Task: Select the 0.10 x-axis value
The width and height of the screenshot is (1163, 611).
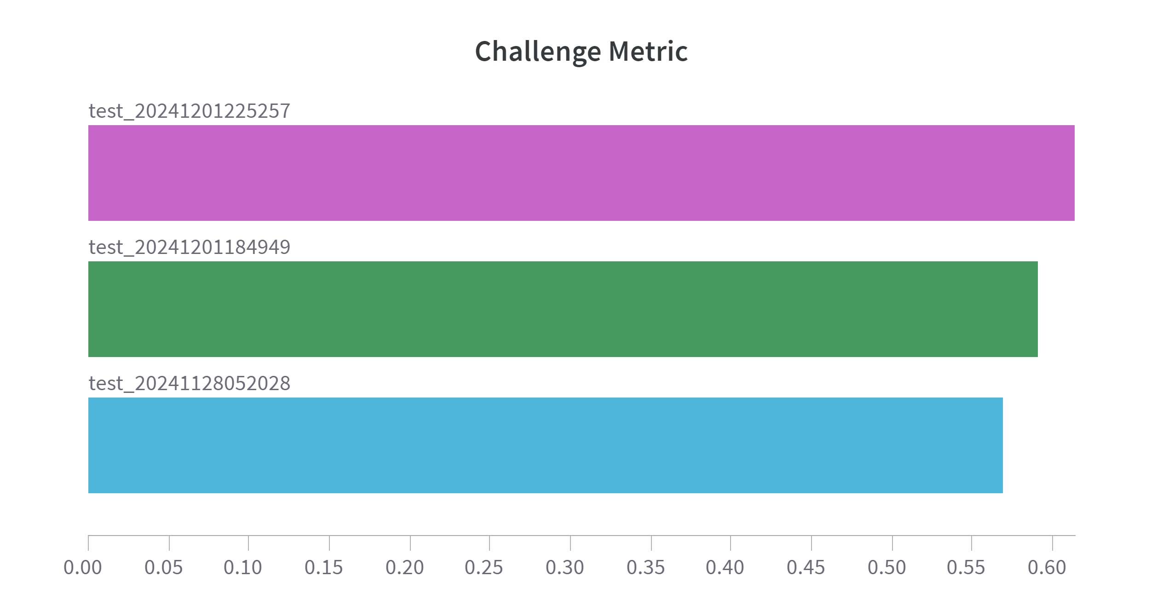Action: tap(243, 567)
